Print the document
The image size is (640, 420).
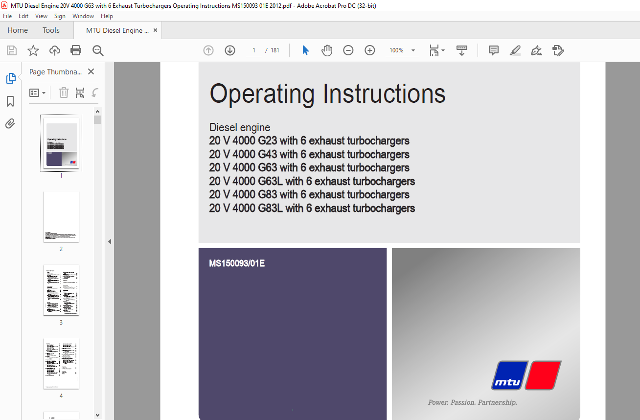pyautogui.click(x=76, y=50)
